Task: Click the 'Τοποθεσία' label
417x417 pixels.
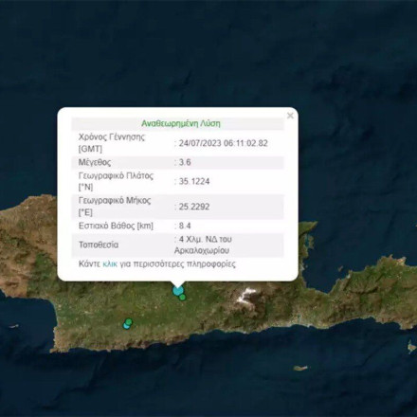Action: 99,245
